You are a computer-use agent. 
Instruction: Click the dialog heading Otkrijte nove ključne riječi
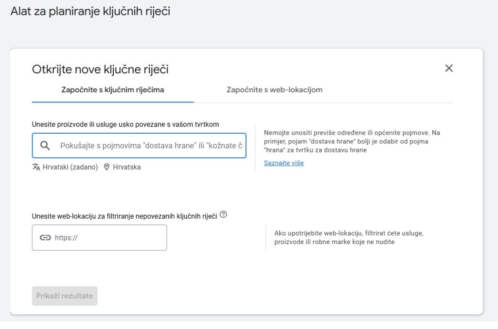click(x=100, y=69)
